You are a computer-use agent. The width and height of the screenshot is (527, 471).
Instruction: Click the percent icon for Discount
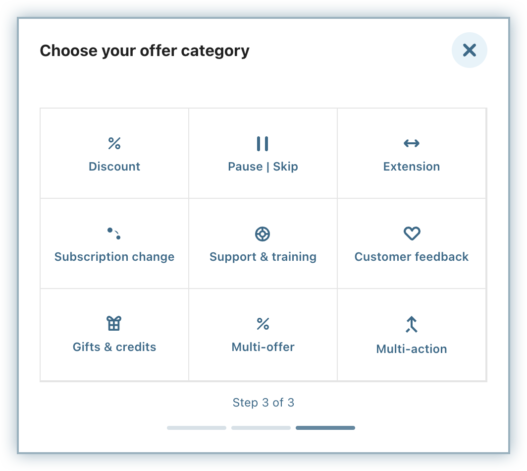tap(114, 144)
